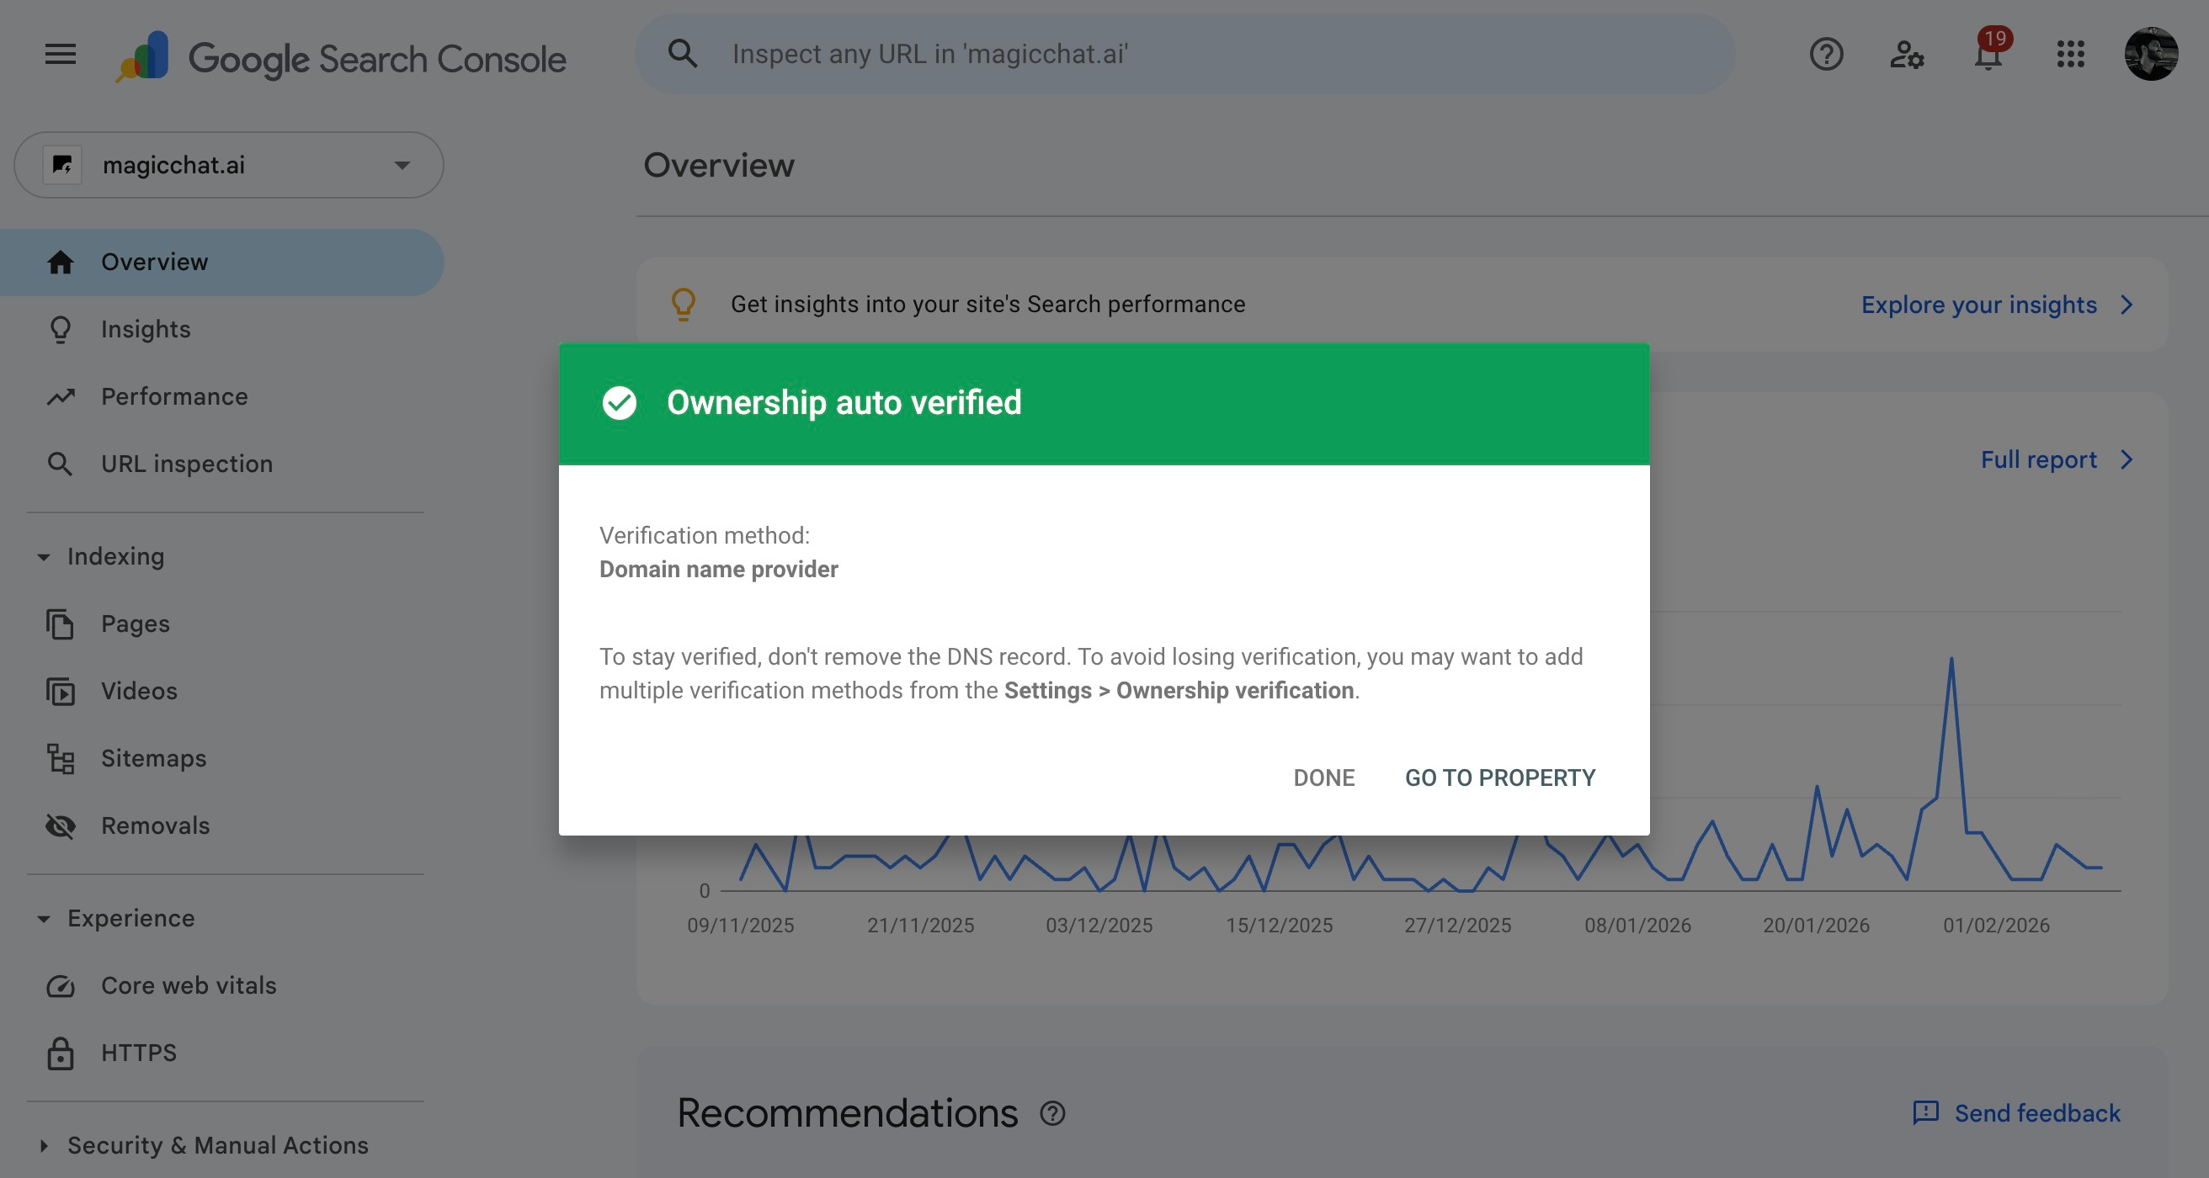2209x1178 pixels.
Task: Click the 09/11/2025 date label on chart
Action: click(740, 925)
